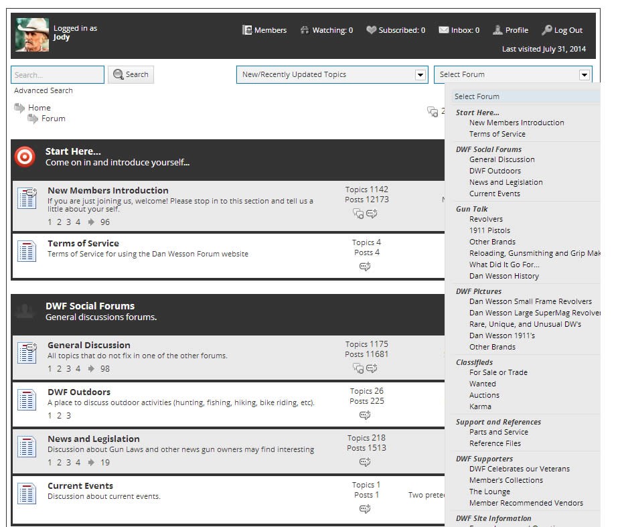Click the magnifier Search button

coord(131,74)
